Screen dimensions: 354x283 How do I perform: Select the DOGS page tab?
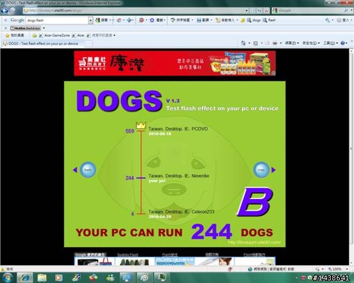(43, 44)
